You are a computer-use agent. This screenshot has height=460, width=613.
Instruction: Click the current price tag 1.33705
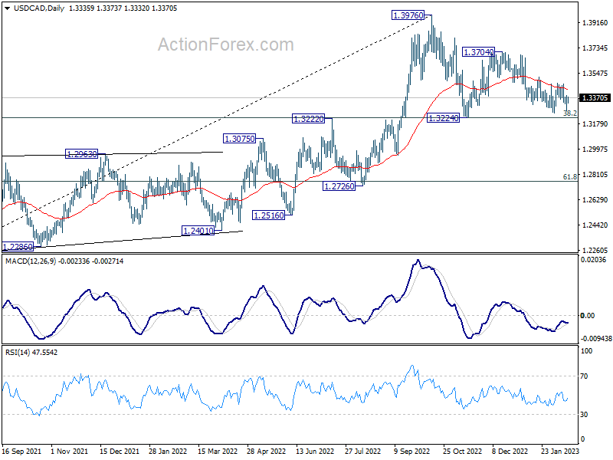coord(595,98)
